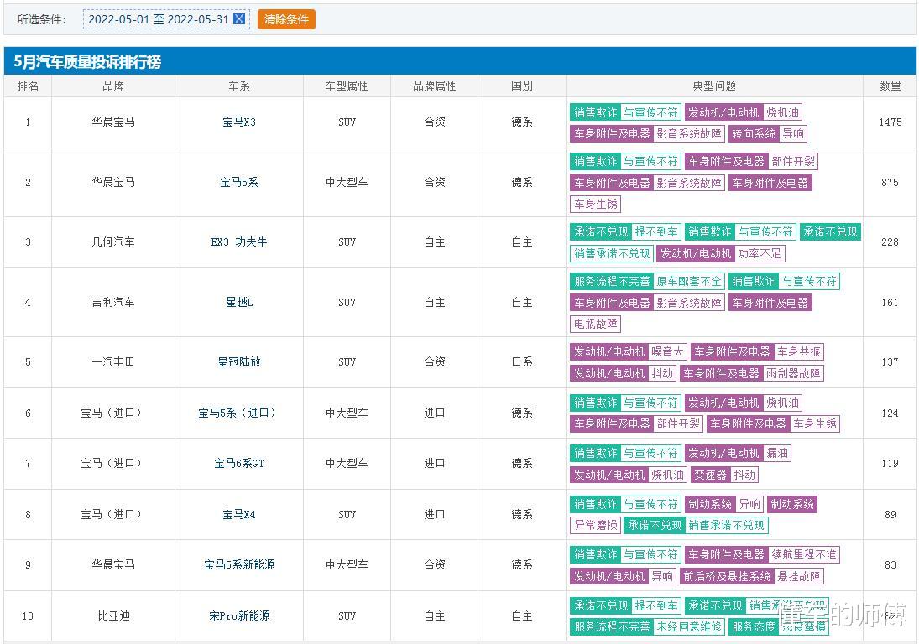Click the 车型属性 column header
This screenshot has height=644, width=919.
coord(347,86)
